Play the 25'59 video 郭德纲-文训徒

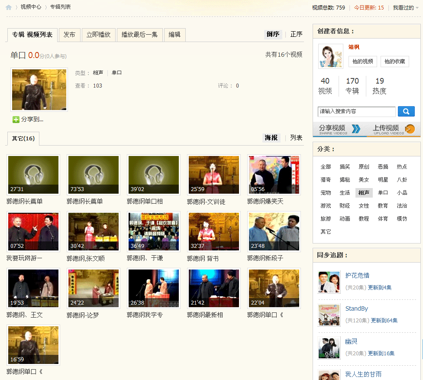214,175
